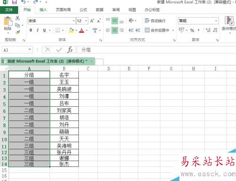Toggle middle vertical alignment
236x181 pixels.
click(115, 21)
